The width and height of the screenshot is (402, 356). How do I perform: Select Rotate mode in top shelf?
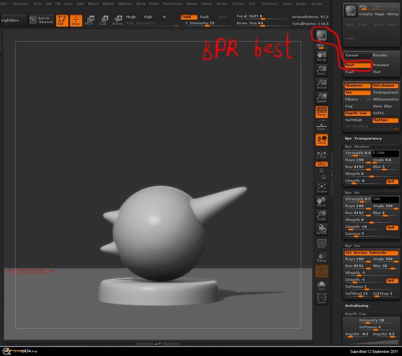click(x=117, y=20)
